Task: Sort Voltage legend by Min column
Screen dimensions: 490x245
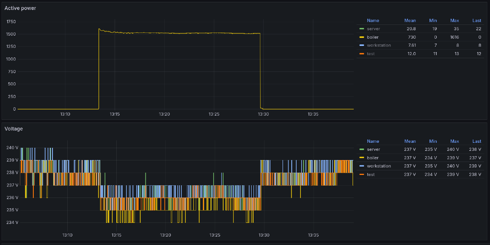Action: click(433, 141)
